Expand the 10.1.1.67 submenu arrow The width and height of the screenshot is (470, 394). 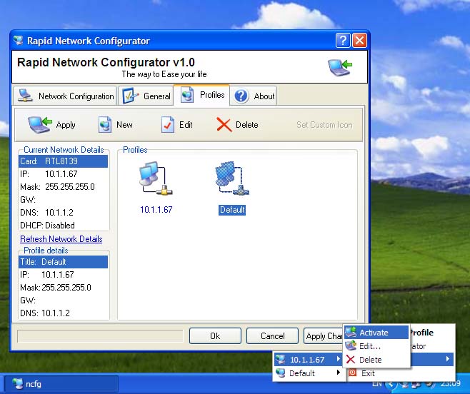[x=339, y=358]
